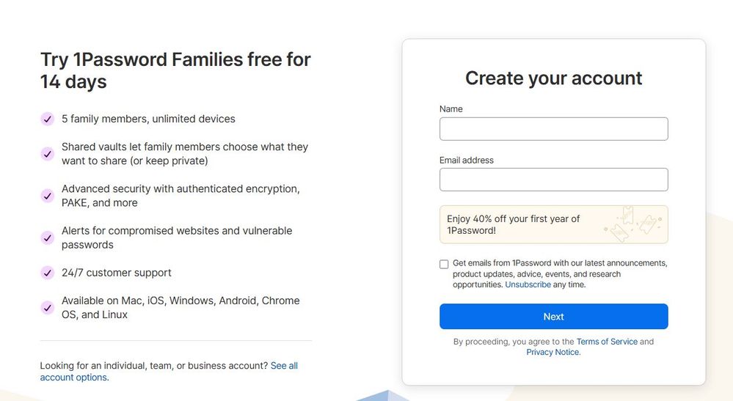Screen dimensions: 733x401
Task: Click the Email address field label
Action: coord(466,160)
